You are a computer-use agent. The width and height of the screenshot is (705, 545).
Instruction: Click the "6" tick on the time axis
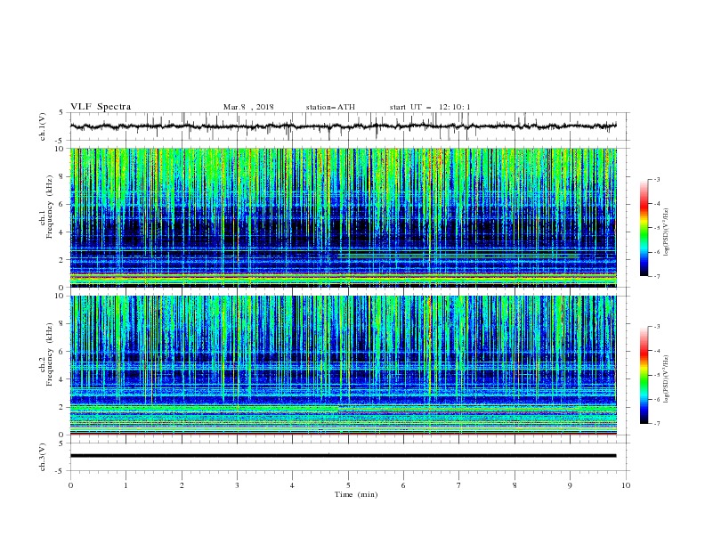403,485
